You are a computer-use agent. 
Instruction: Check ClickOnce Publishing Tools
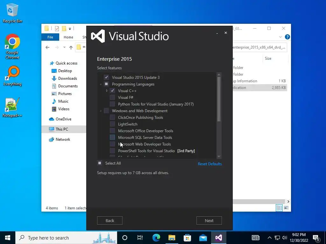pyautogui.click(x=112, y=118)
